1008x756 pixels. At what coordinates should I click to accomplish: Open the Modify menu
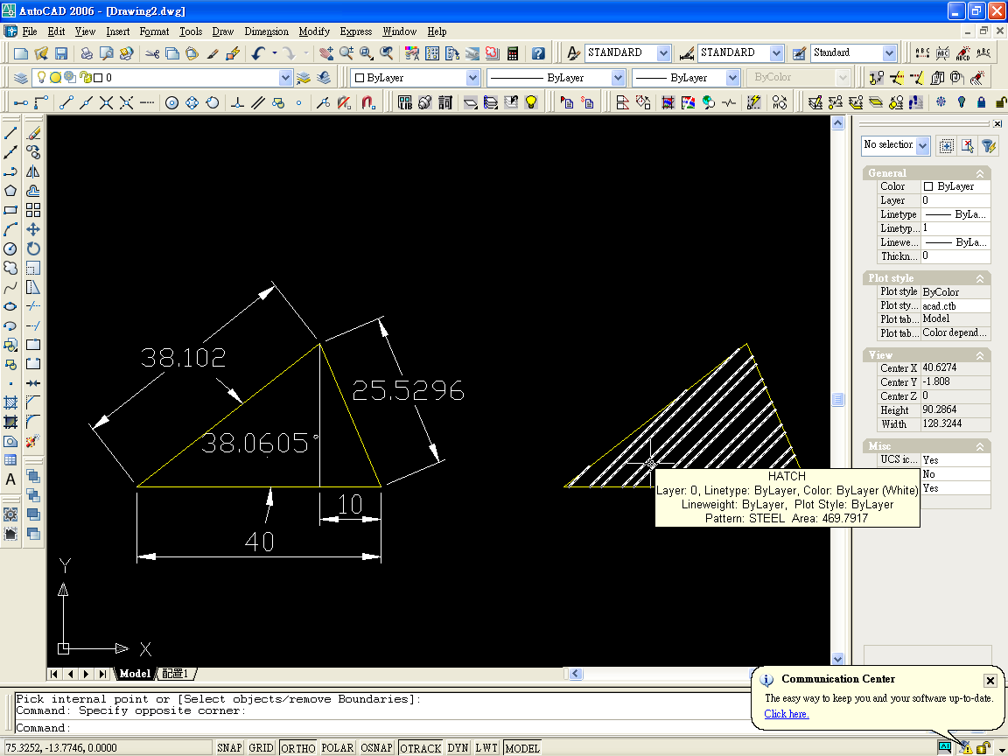(314, 31)
